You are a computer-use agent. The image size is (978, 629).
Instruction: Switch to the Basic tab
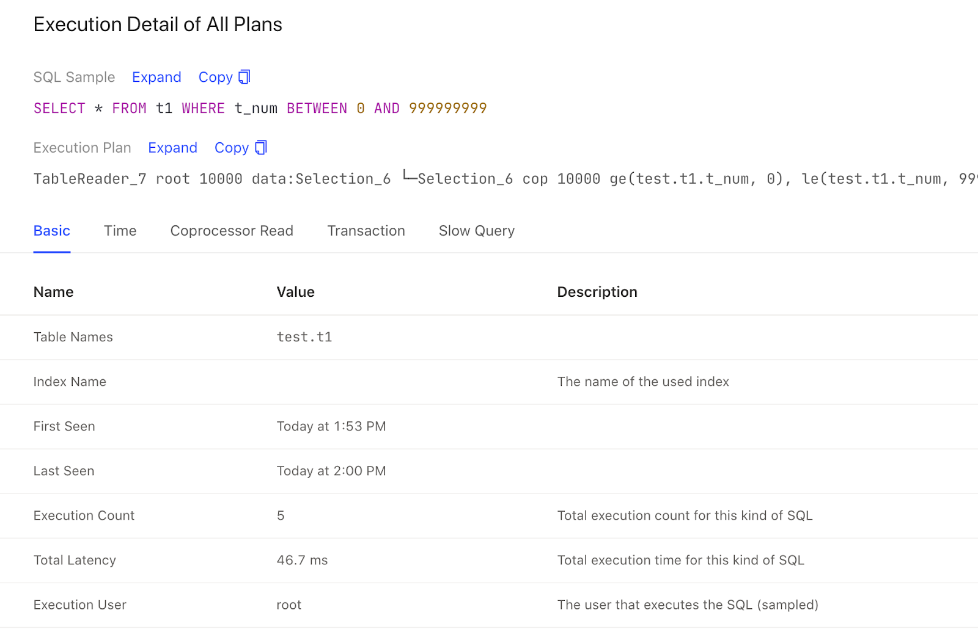[52, 231]
